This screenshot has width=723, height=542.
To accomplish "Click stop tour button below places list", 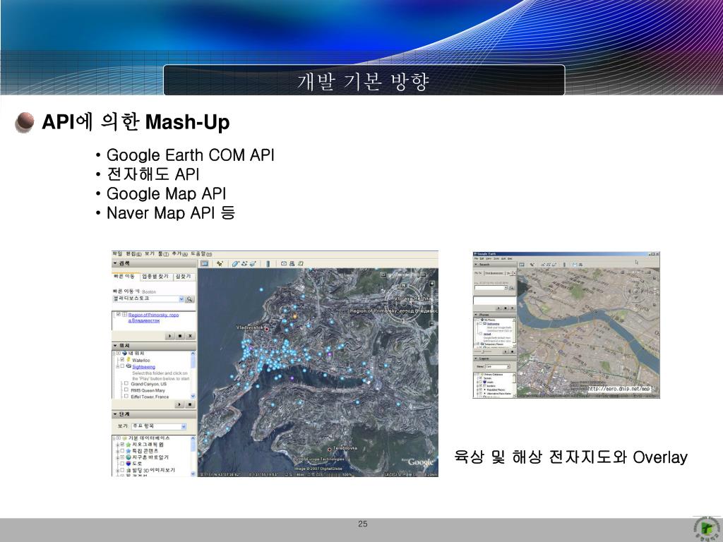I will tap(190, 404).
